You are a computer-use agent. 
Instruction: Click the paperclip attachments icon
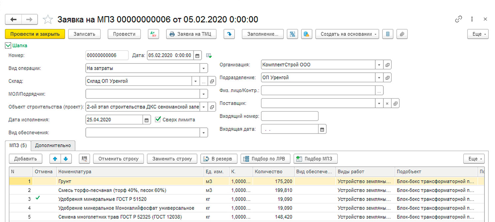pos(402,34)
